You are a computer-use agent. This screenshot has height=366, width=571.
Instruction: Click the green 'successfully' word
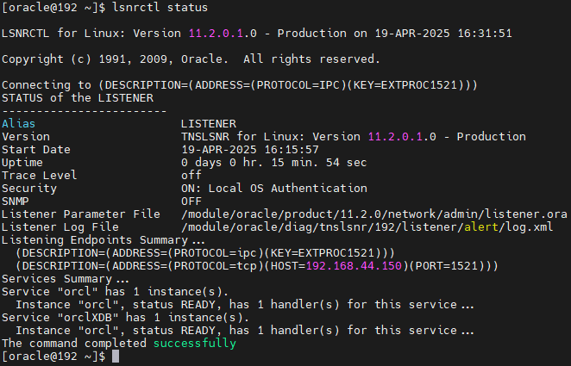195,343
